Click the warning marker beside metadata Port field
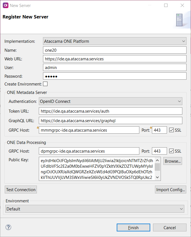 click(151, 127)
